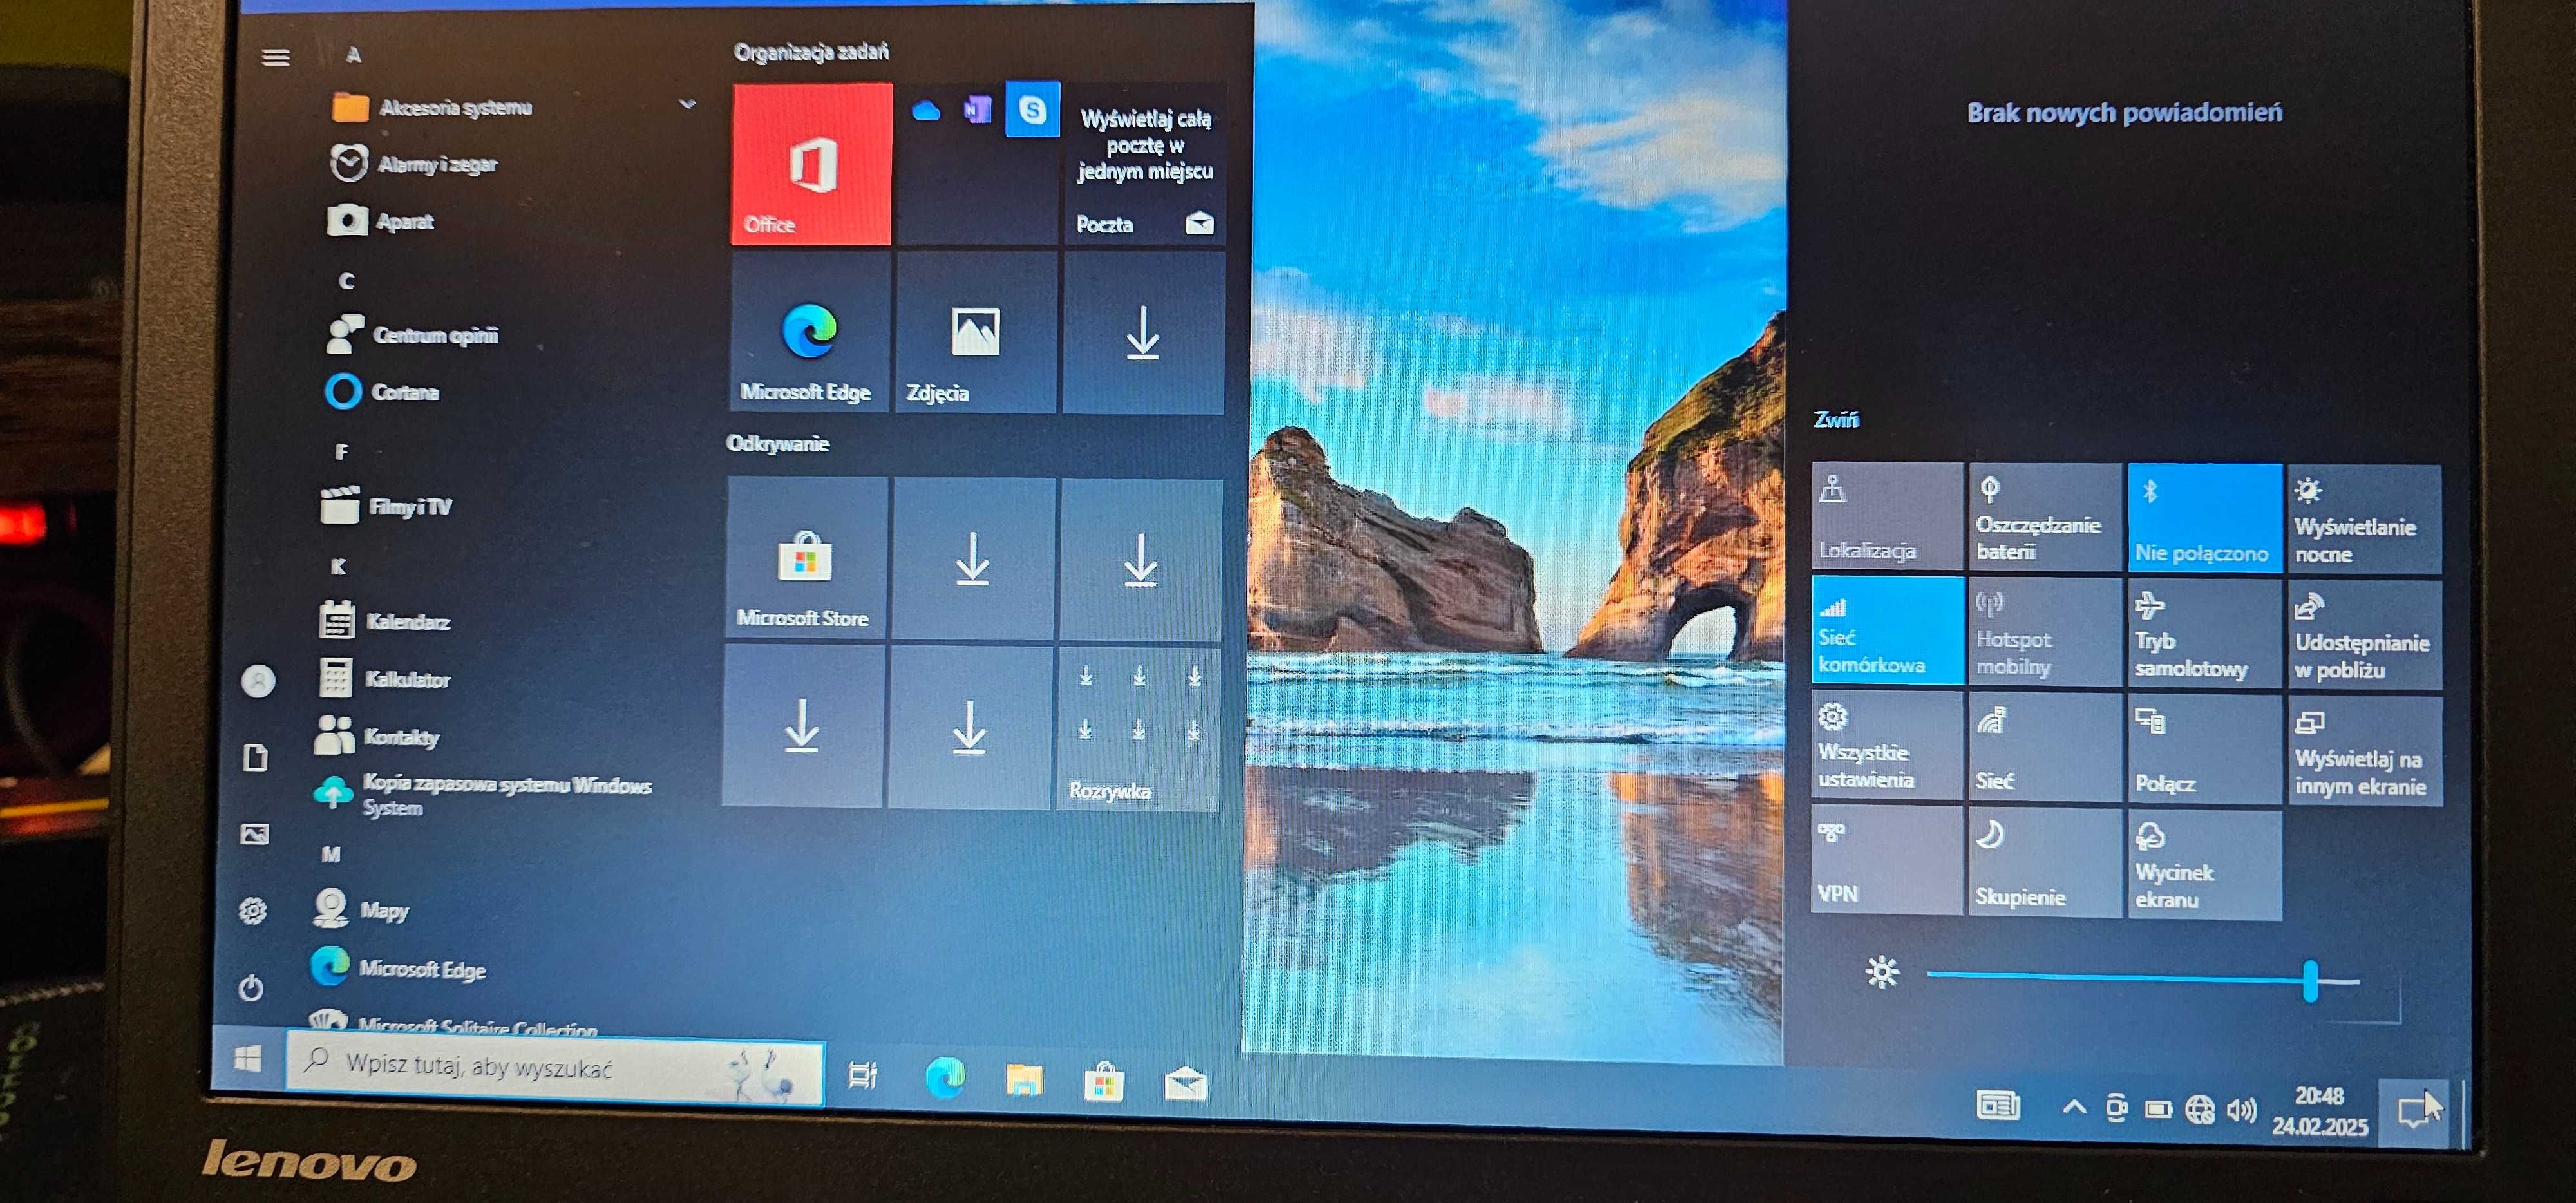2576x1203 pixels.
Task: Open Sieć quick action
Action: pos(2044,747)
